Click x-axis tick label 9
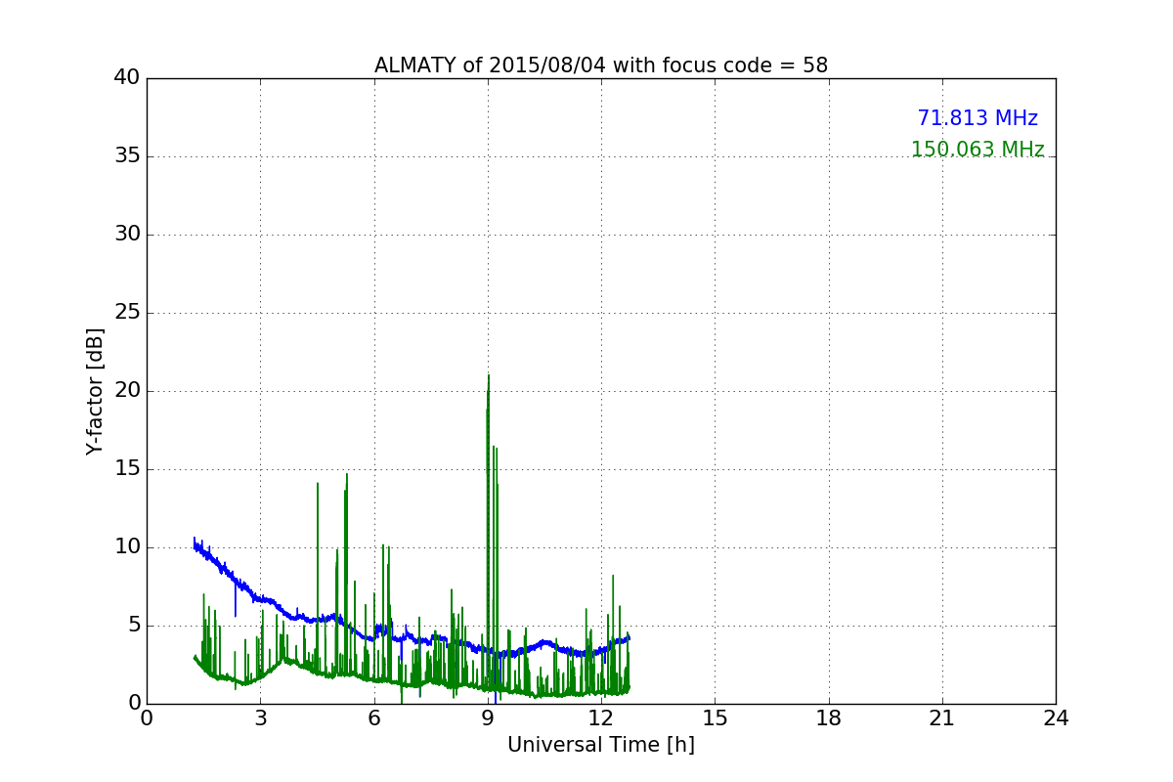Viewport: 1173px width, 782px height. 488,718
